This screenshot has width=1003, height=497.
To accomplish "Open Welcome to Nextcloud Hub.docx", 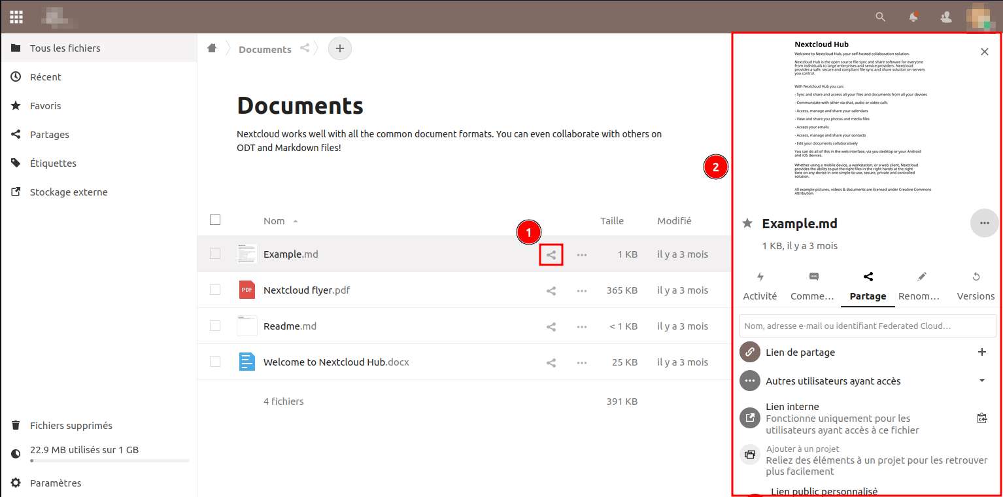I will point(336,362).
